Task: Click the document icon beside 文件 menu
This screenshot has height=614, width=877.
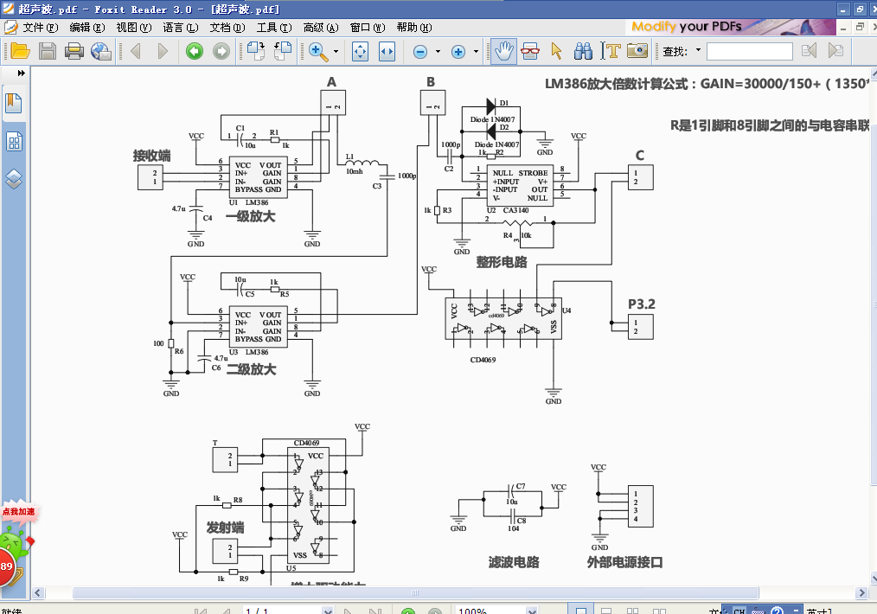Action: coord(10,28)
